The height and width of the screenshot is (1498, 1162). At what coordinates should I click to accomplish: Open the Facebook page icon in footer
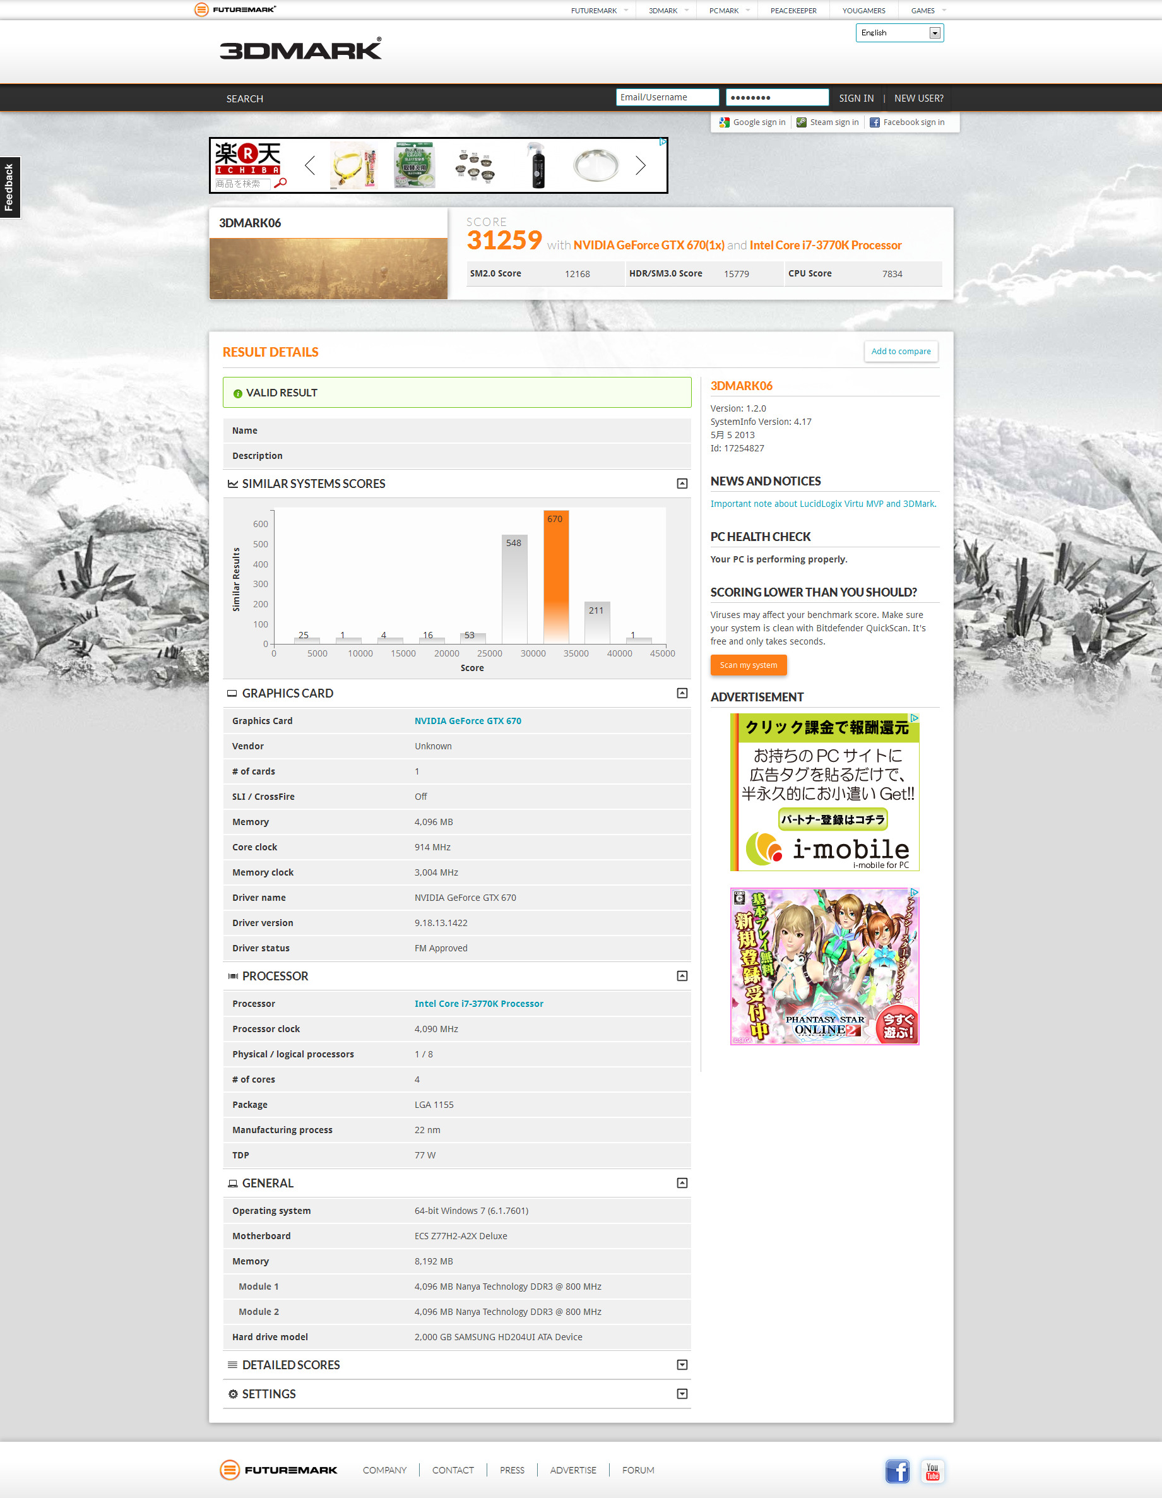898,1471
